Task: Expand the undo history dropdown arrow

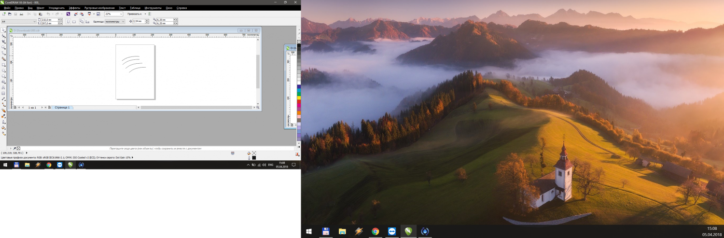Action: click(x=53, y=14)
